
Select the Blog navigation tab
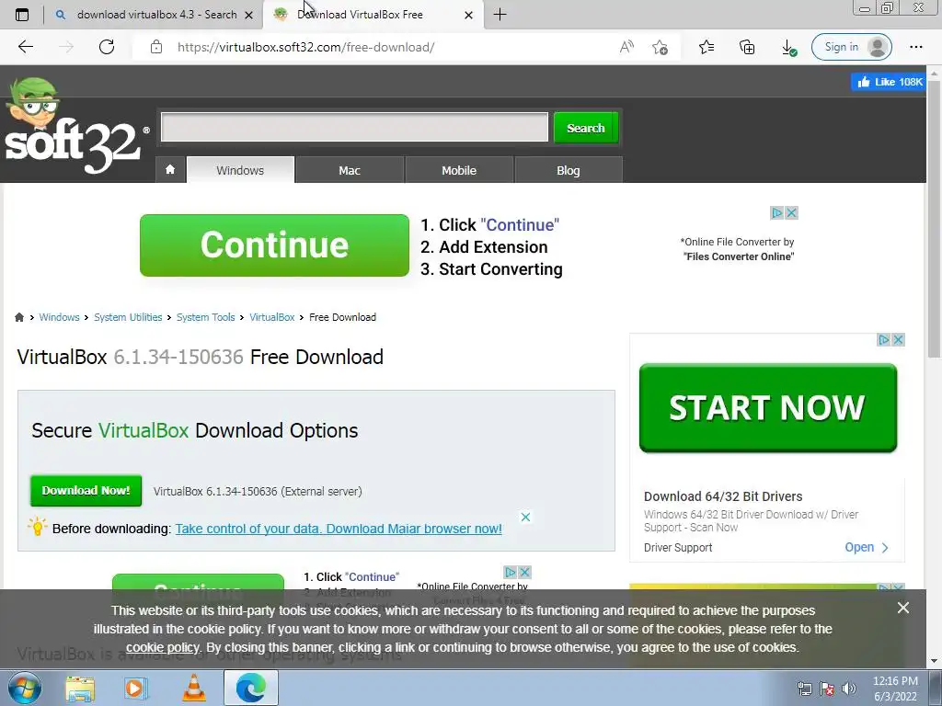569,170
